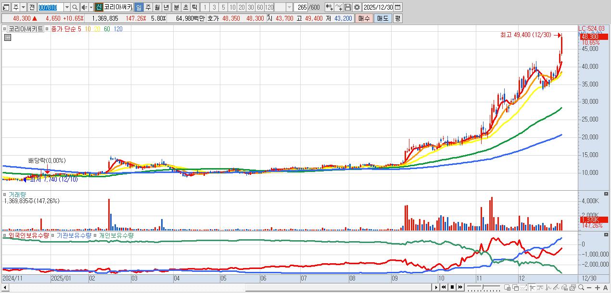Save chart with the floppy disk icon
This screenshot has height=293, width=611.
coord(348,7)
